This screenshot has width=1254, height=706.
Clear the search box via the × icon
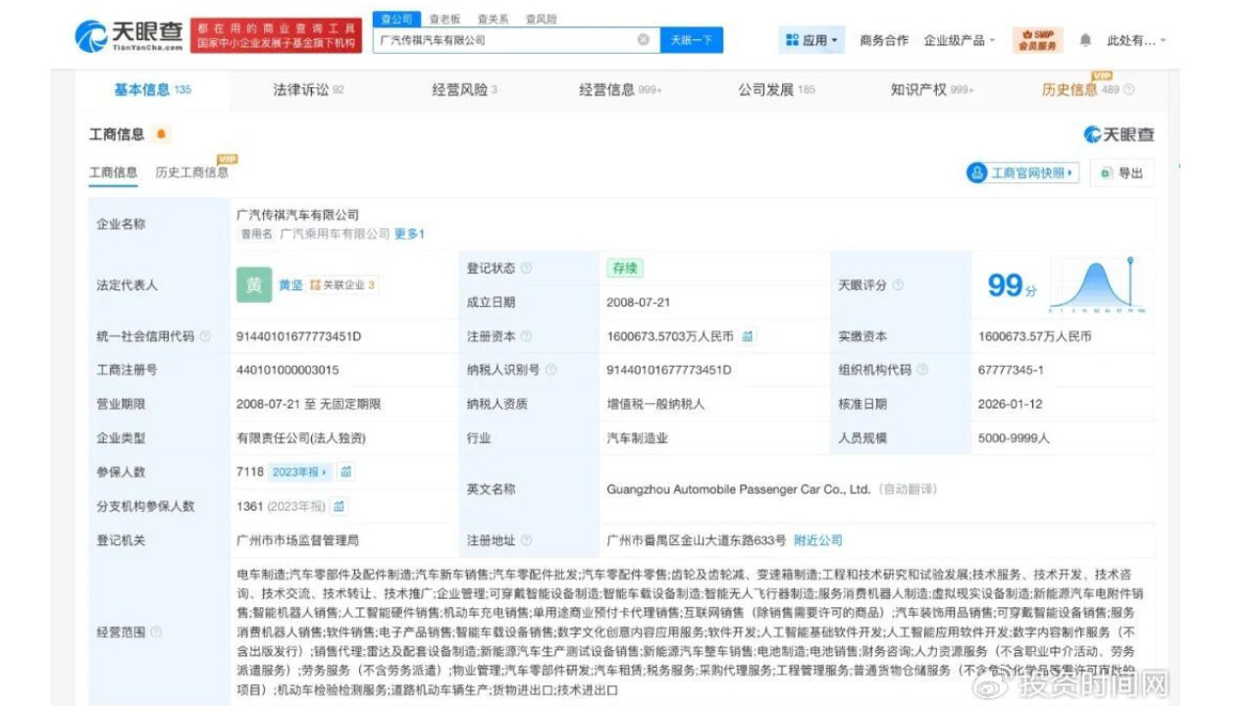644,39
